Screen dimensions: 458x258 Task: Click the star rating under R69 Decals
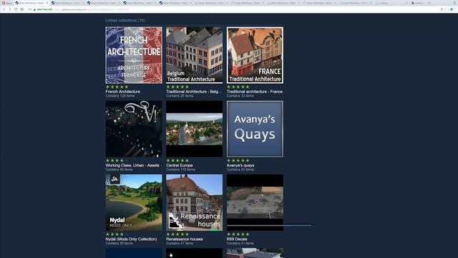tap(238, 234)
